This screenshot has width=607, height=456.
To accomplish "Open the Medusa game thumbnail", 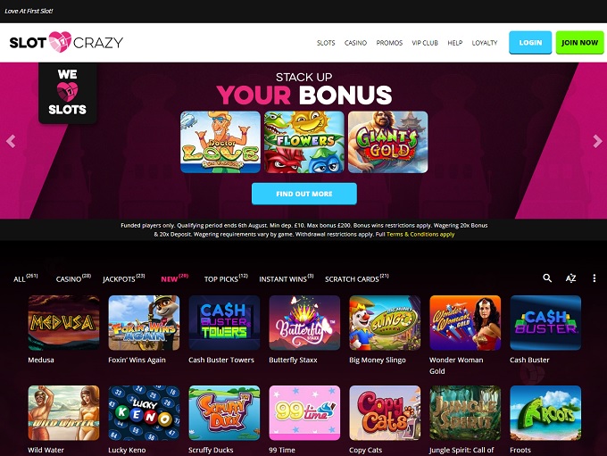I will 63,323.
